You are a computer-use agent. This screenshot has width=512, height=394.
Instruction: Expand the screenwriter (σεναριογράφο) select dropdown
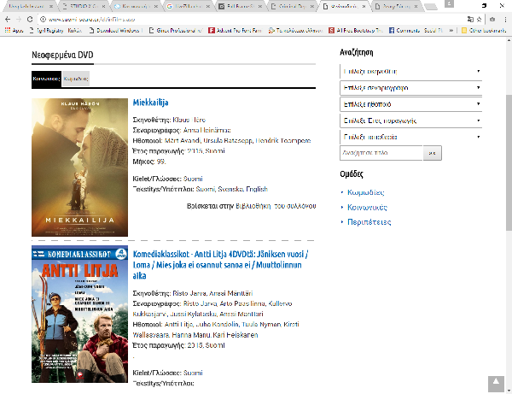point(410,88)
